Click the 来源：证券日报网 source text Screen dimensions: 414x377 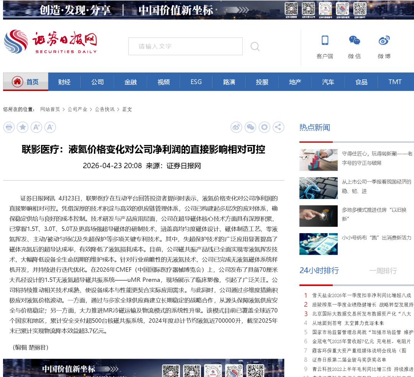point(174,166)
